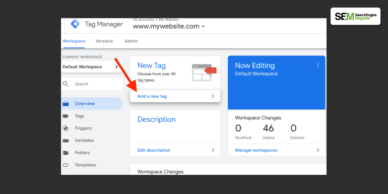This screenshot has height=194, width=388.
Task: Click the 0 Deleted count
Action: pyautogui.click(x=293, y=128)
